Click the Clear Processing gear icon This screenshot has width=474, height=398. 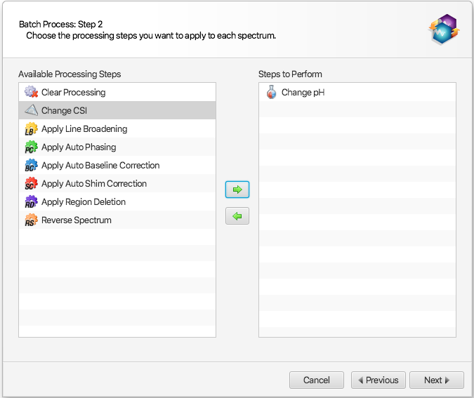[x=30, y=92]
